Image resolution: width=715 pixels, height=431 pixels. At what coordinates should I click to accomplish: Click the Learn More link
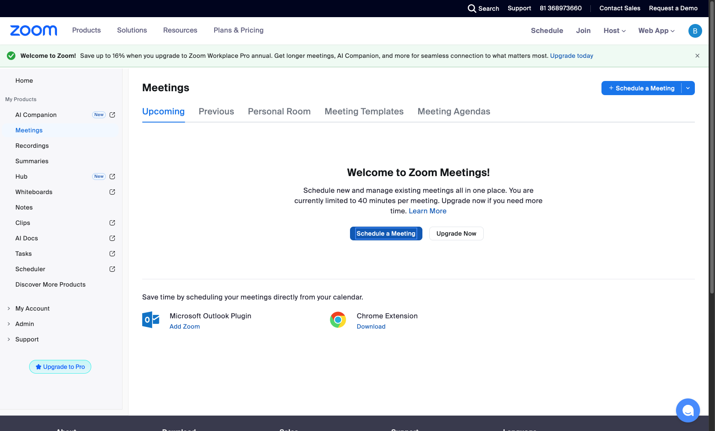(428, 211)
